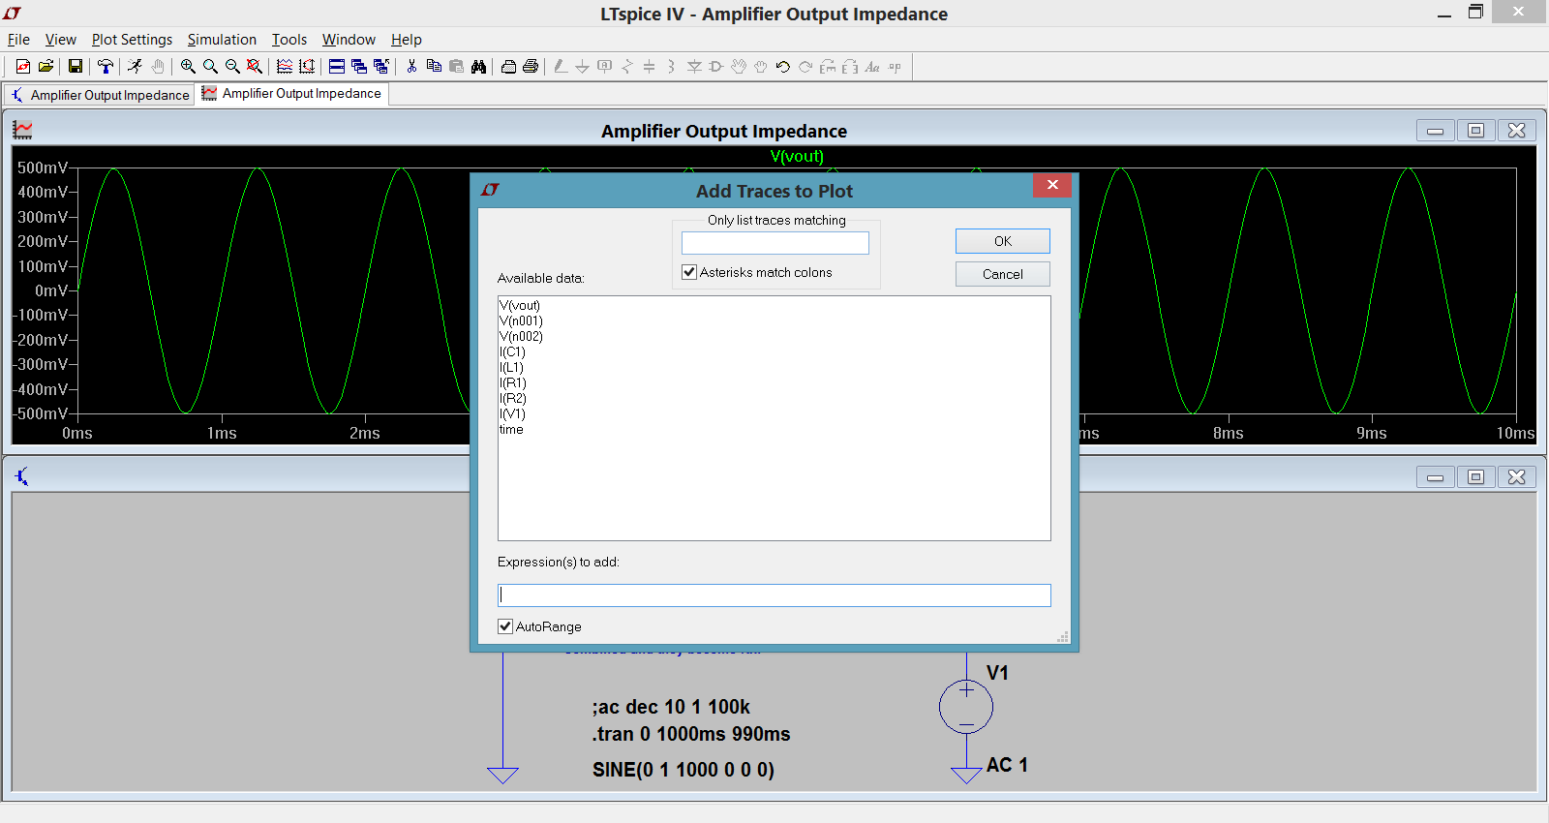Viewport: 1549px width, 823px height.
Task: Click Cancel in Add Traces dialog
Action: point(1003,274)
